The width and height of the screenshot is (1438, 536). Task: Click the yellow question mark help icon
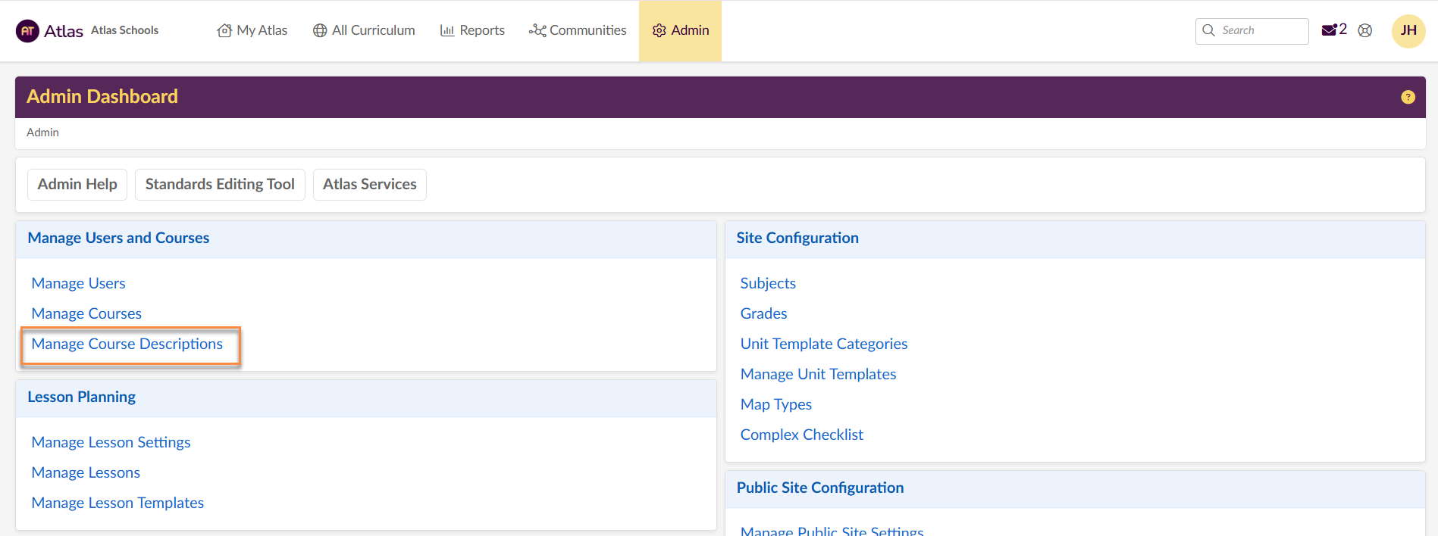coord(1408,97)
